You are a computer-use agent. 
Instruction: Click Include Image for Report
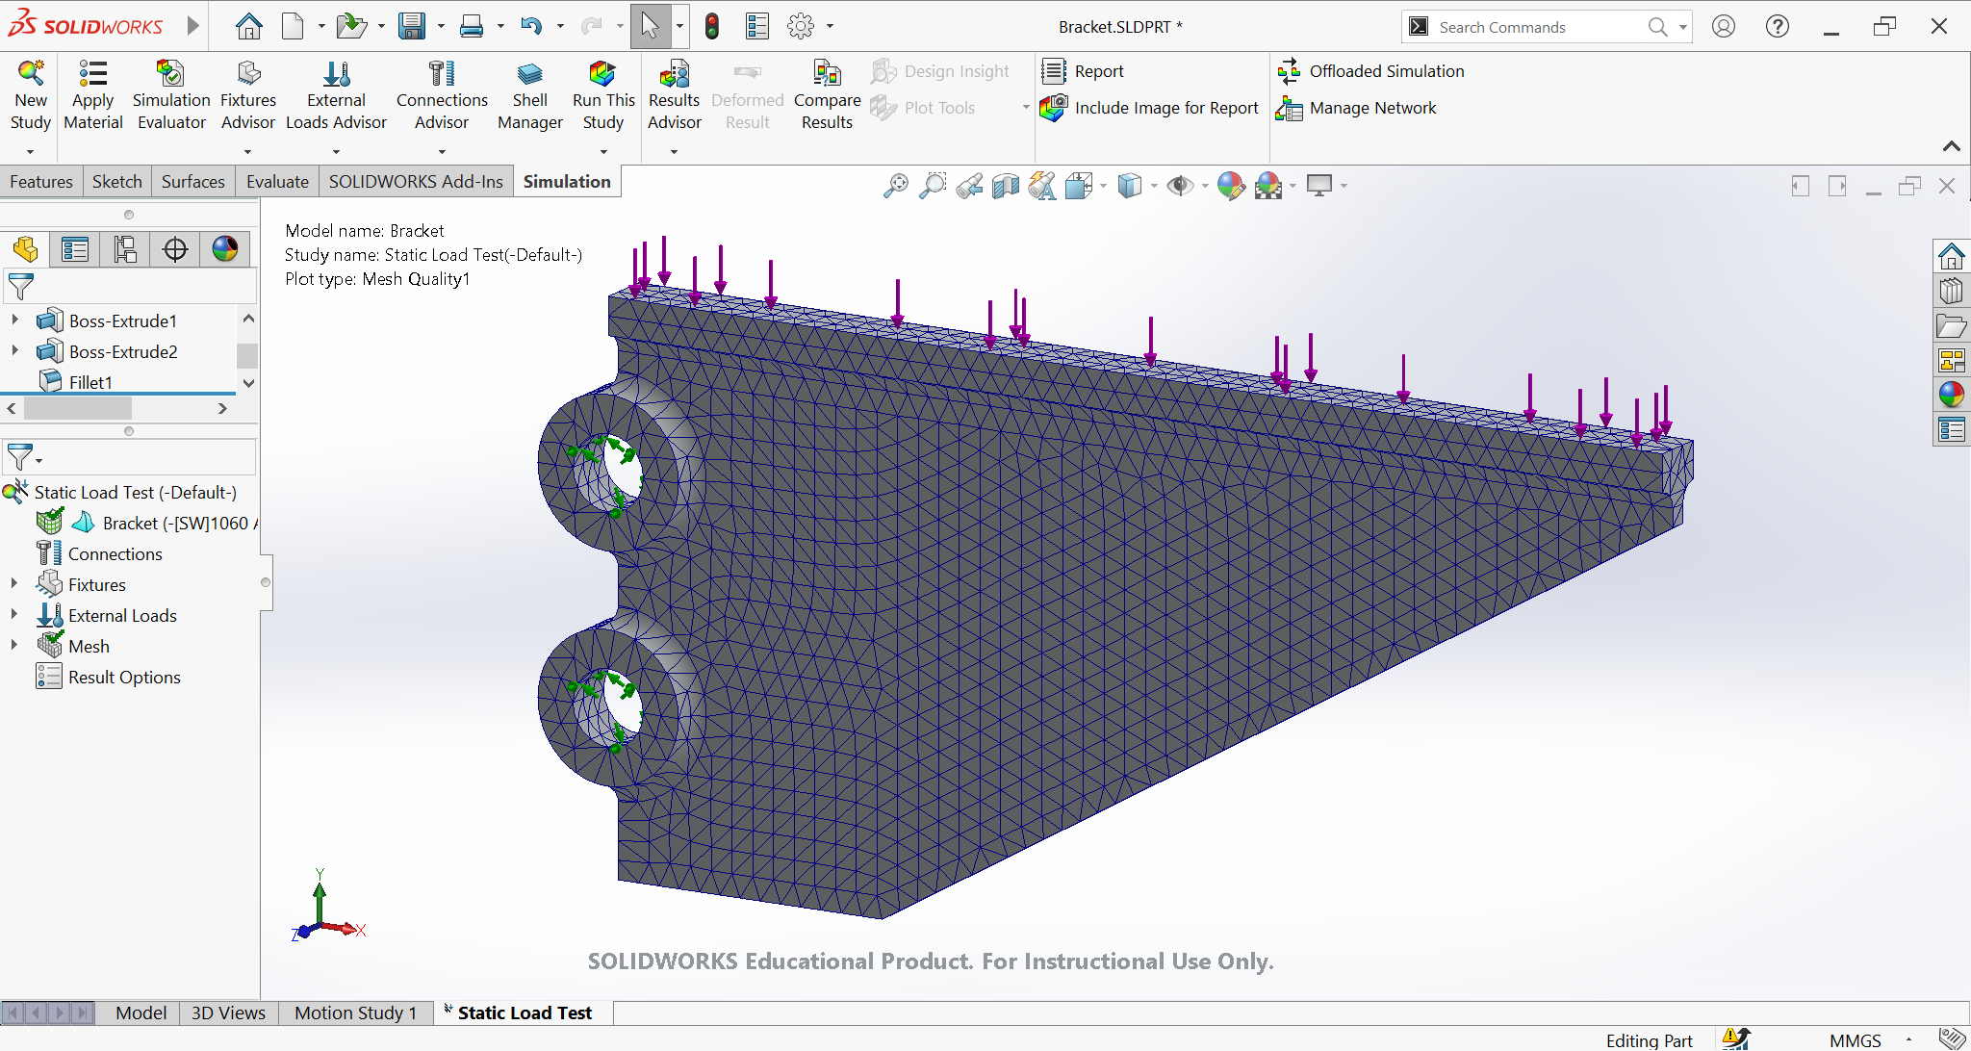click(1150, 108)
